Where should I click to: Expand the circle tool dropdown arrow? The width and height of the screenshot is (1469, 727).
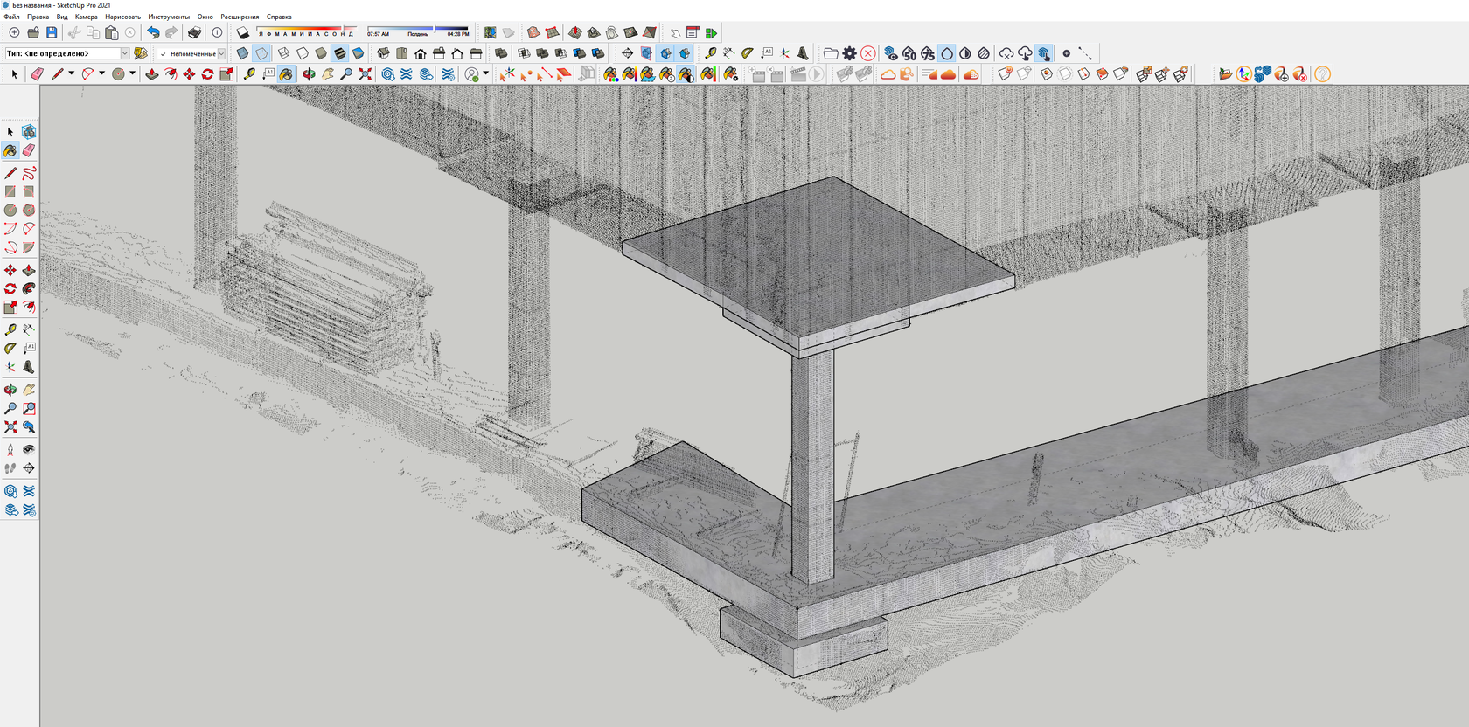pos(132,73)
